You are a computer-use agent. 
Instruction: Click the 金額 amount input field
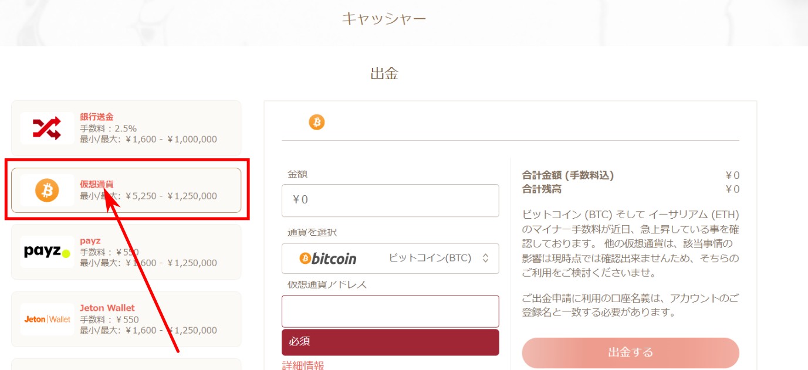coord(390,201)
